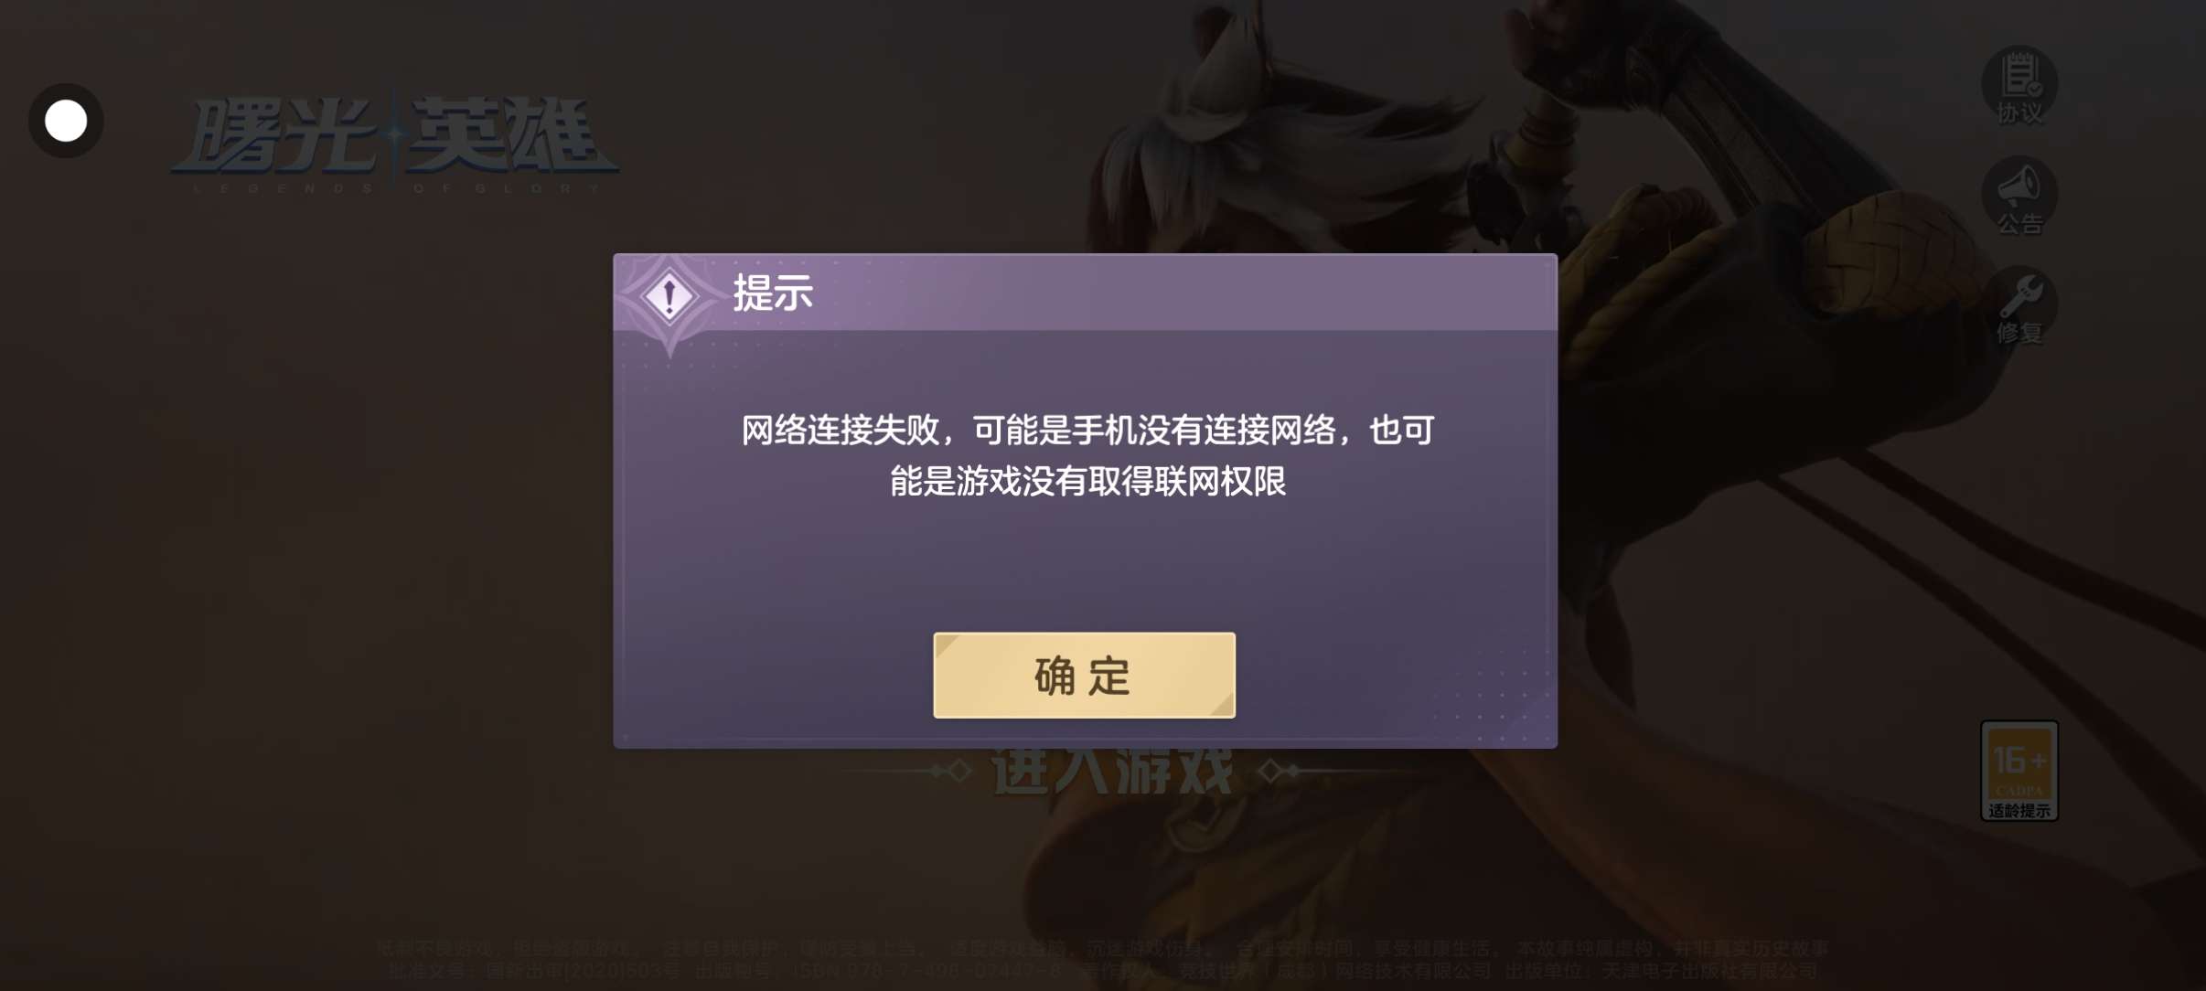Click the health advisory footer text line
The width and height of the screenshot is (2206, 991).
[x=1102, y=948]
